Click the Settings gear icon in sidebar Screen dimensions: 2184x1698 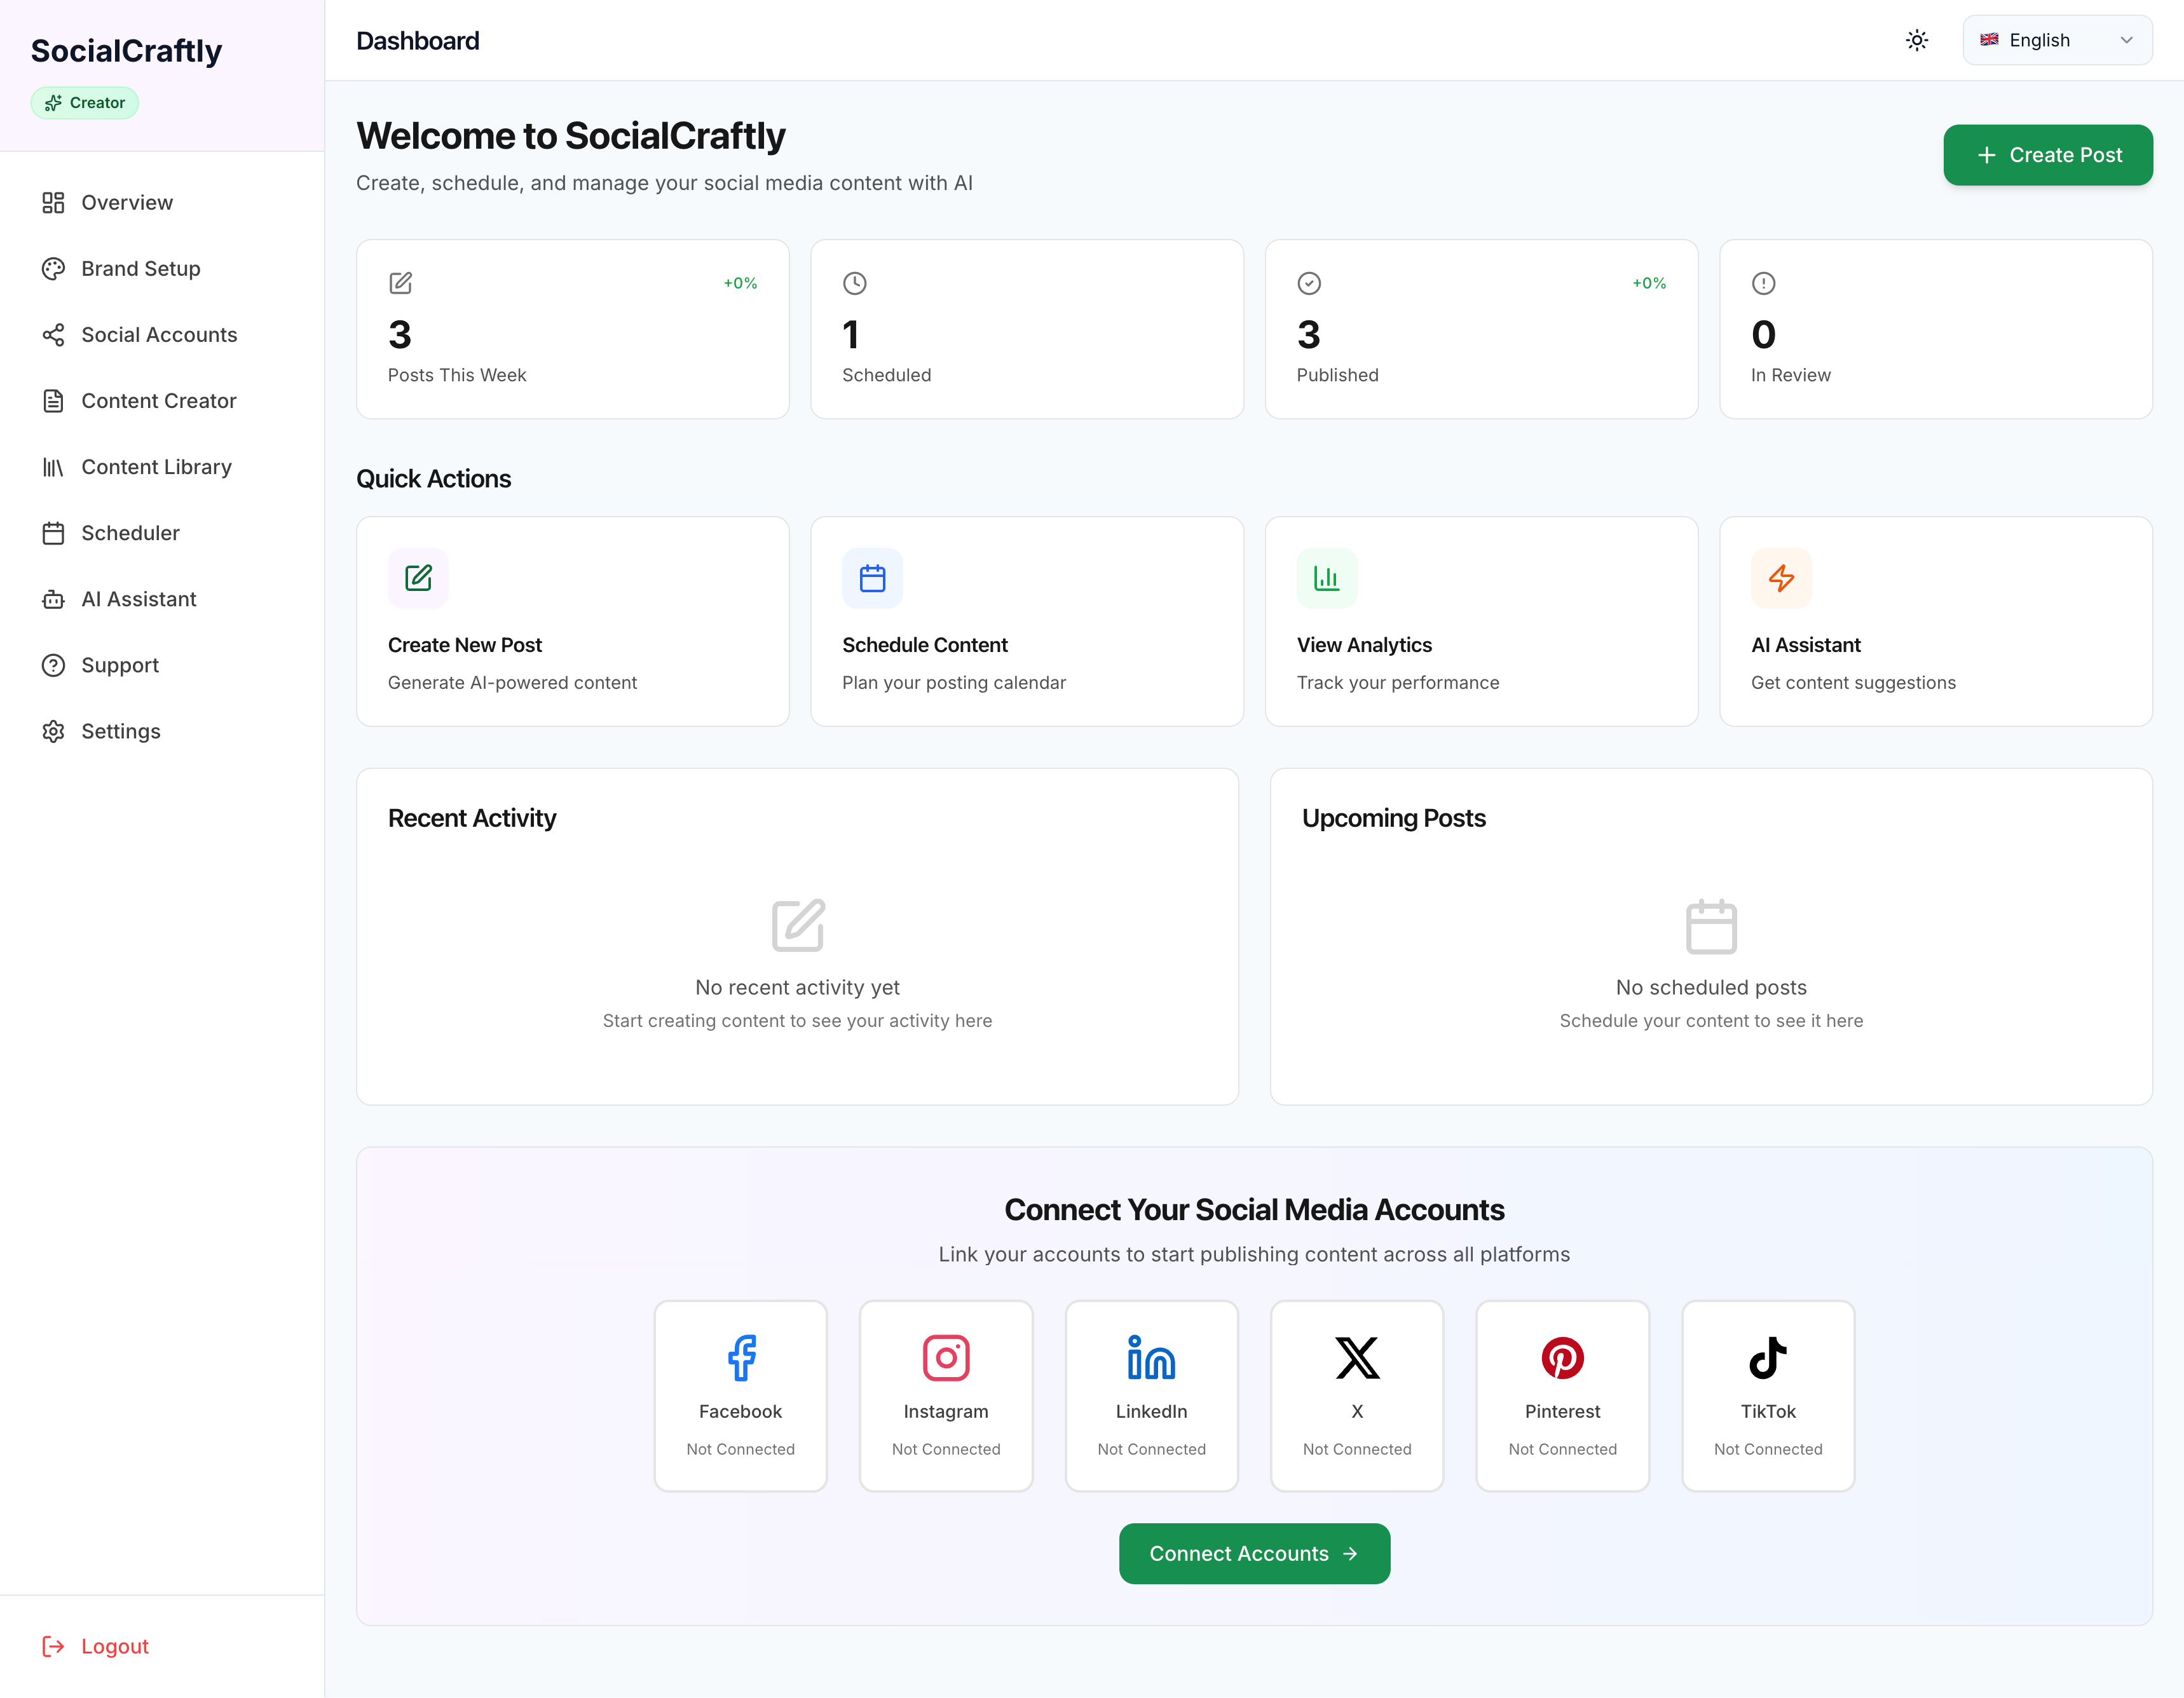tap(53, 731)
